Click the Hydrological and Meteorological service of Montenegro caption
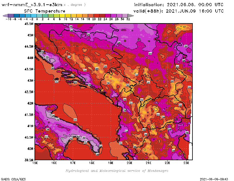Image resolution: width=234 pixels, height=181 pixels. click(117, 171)
